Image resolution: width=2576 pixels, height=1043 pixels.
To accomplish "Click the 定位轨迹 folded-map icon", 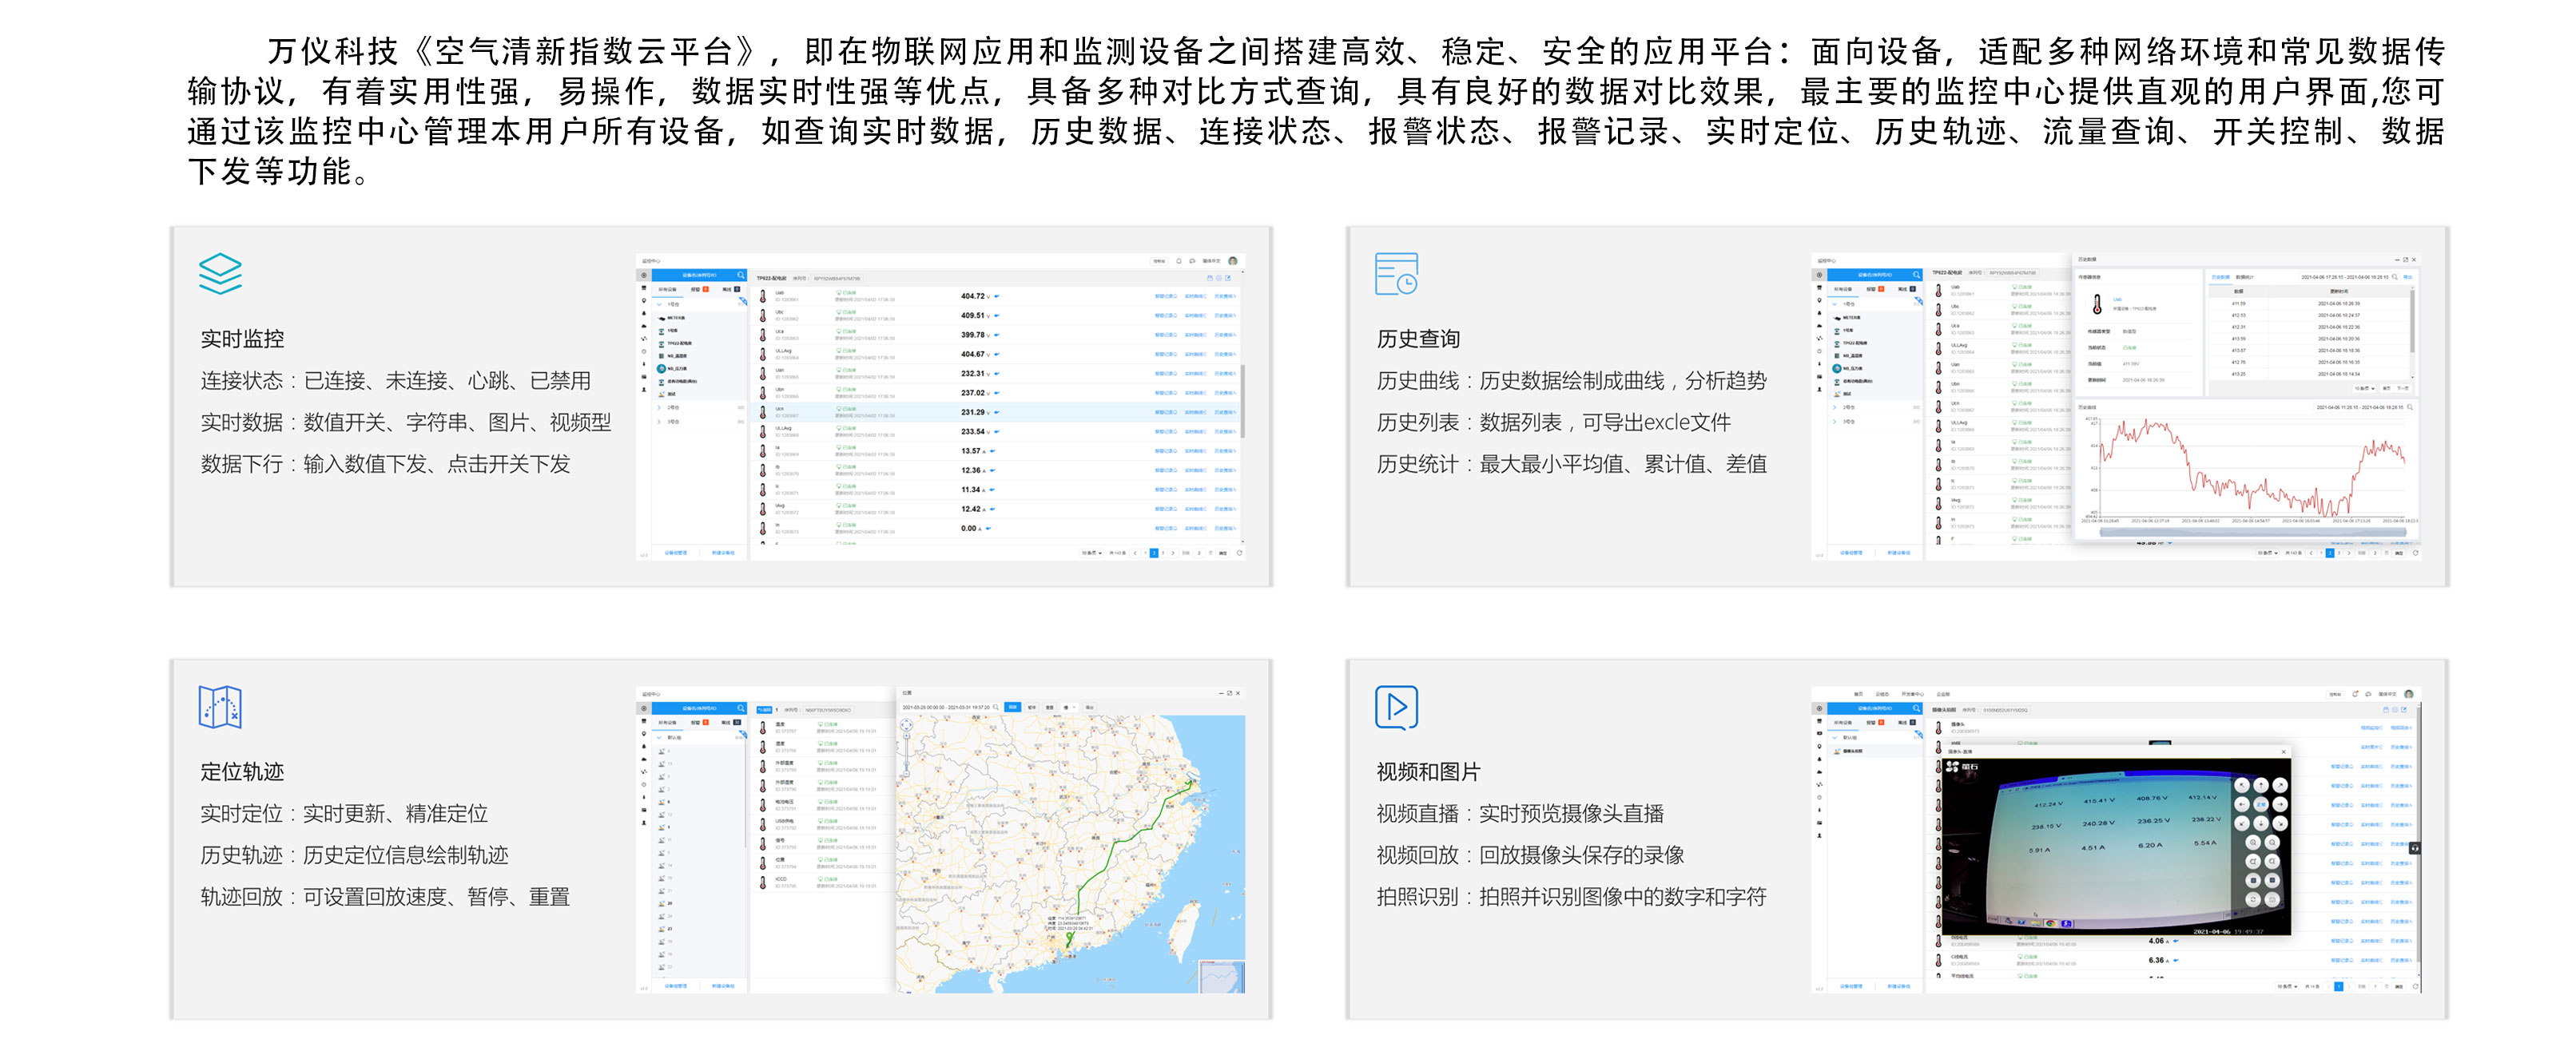I will click(220, 706).
